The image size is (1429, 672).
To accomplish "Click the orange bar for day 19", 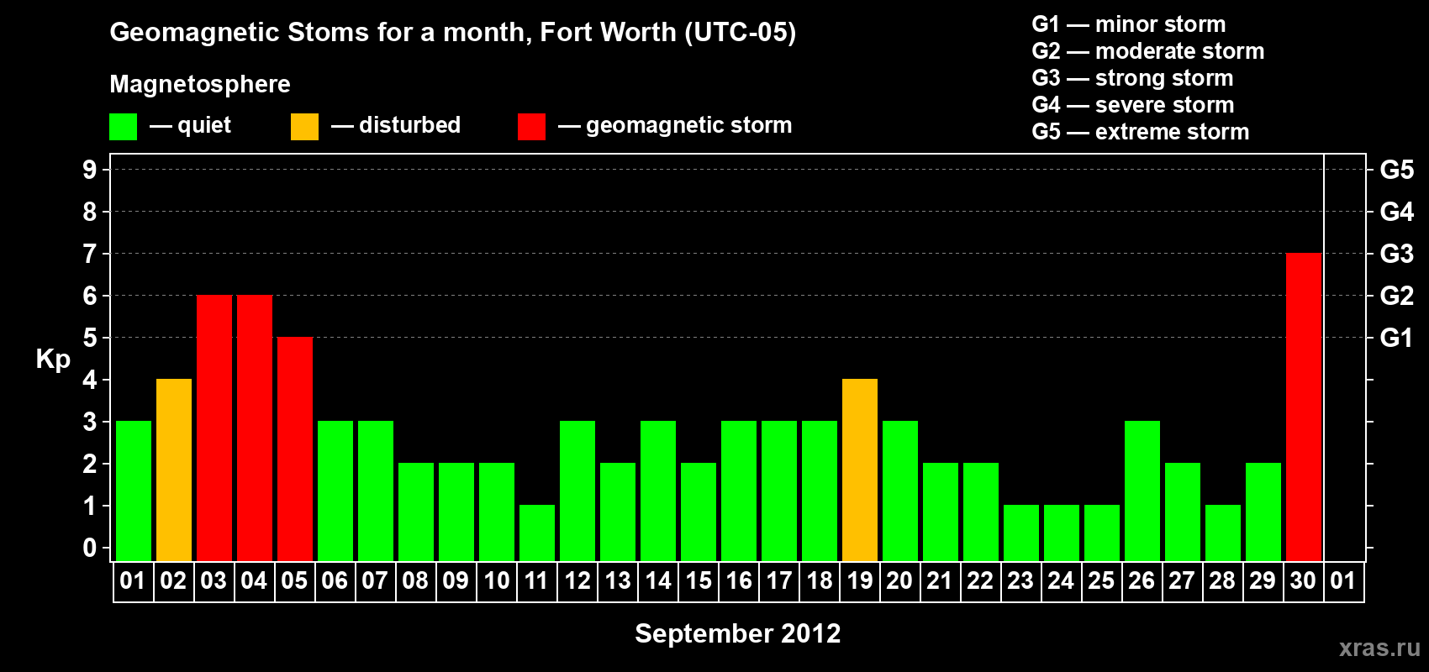I will pos(860,470).
